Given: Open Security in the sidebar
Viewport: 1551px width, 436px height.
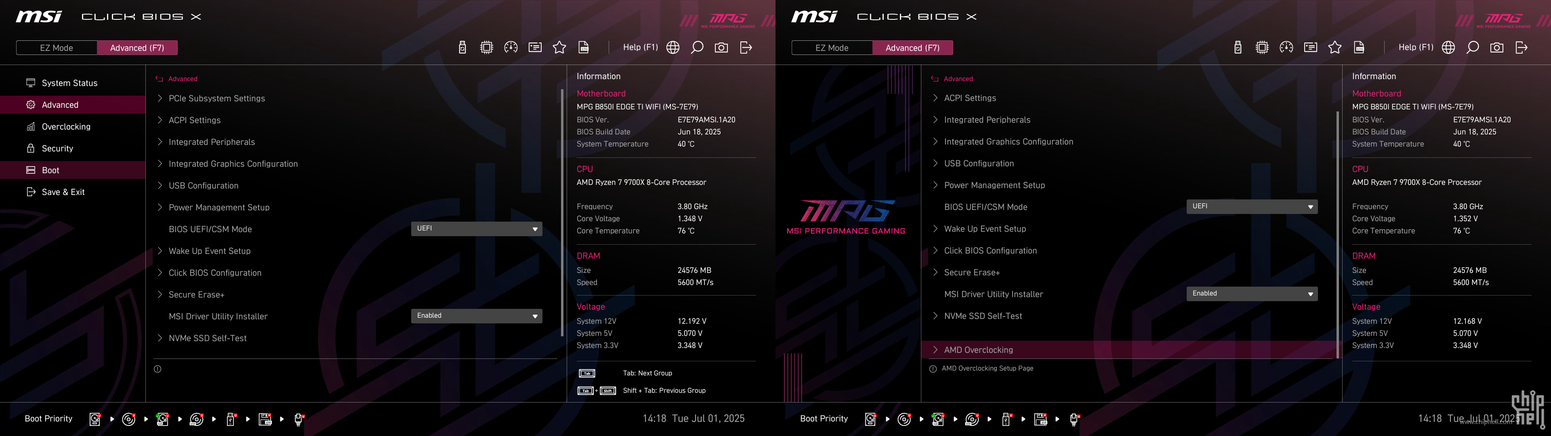Looking at the screenshot, I should click(x=72, y=148).
